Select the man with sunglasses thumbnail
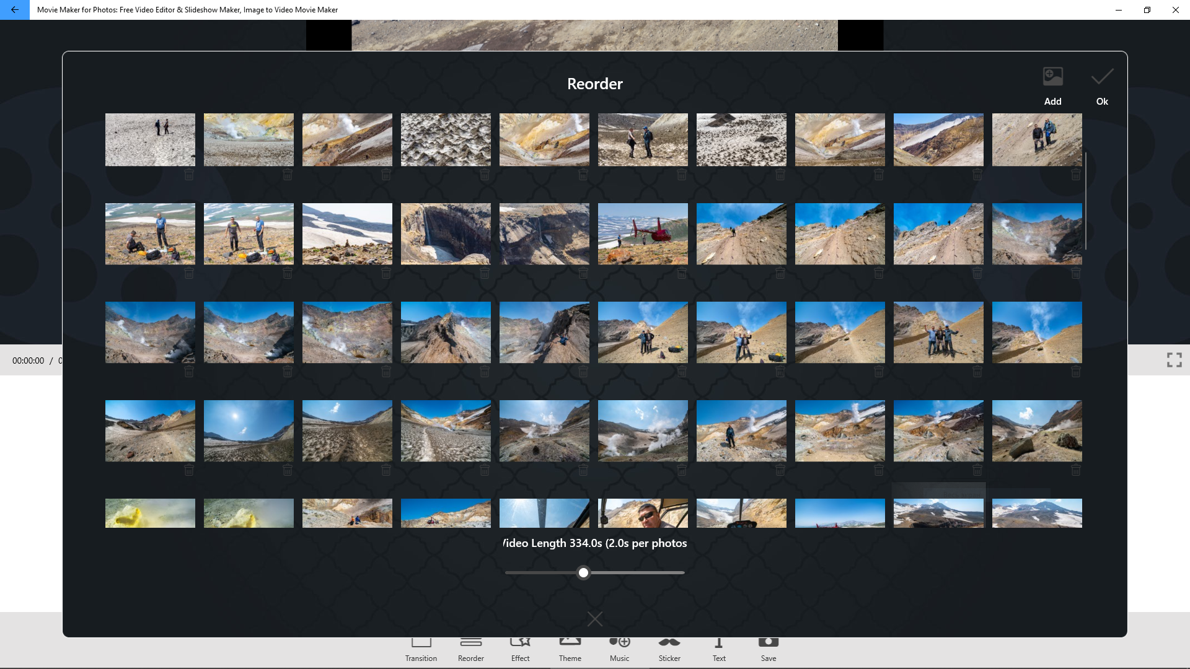The width and height of the screenshot is (1190, 669). point(643,513)
